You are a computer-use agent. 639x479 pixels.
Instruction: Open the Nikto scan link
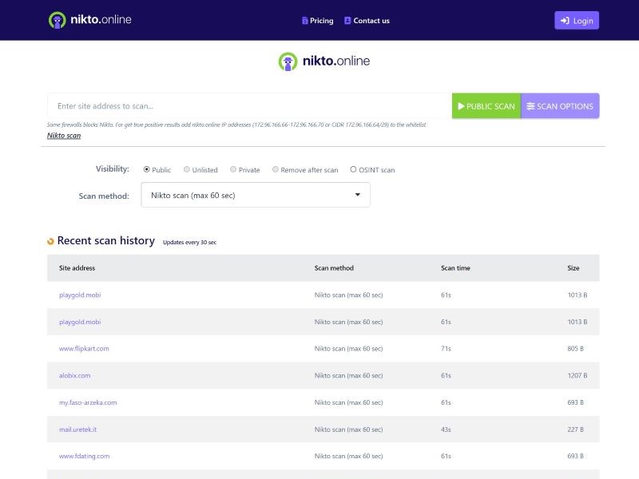(64, 136)
